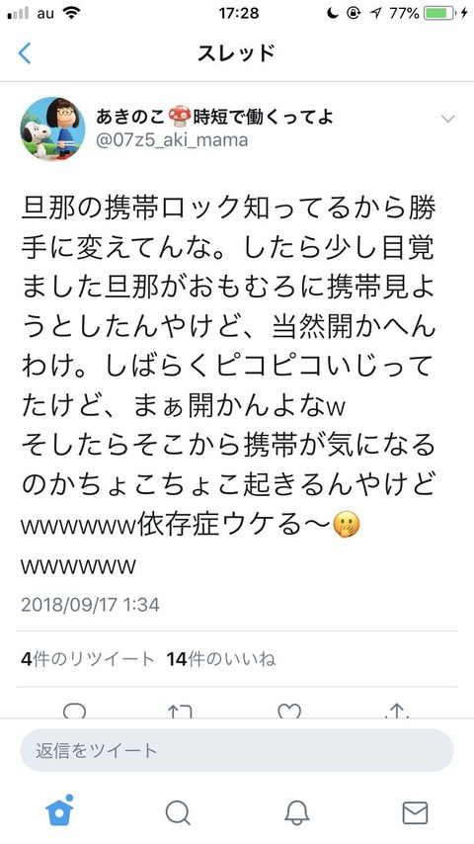
Task: Like the tweet with heart icon
Action: 289,712
